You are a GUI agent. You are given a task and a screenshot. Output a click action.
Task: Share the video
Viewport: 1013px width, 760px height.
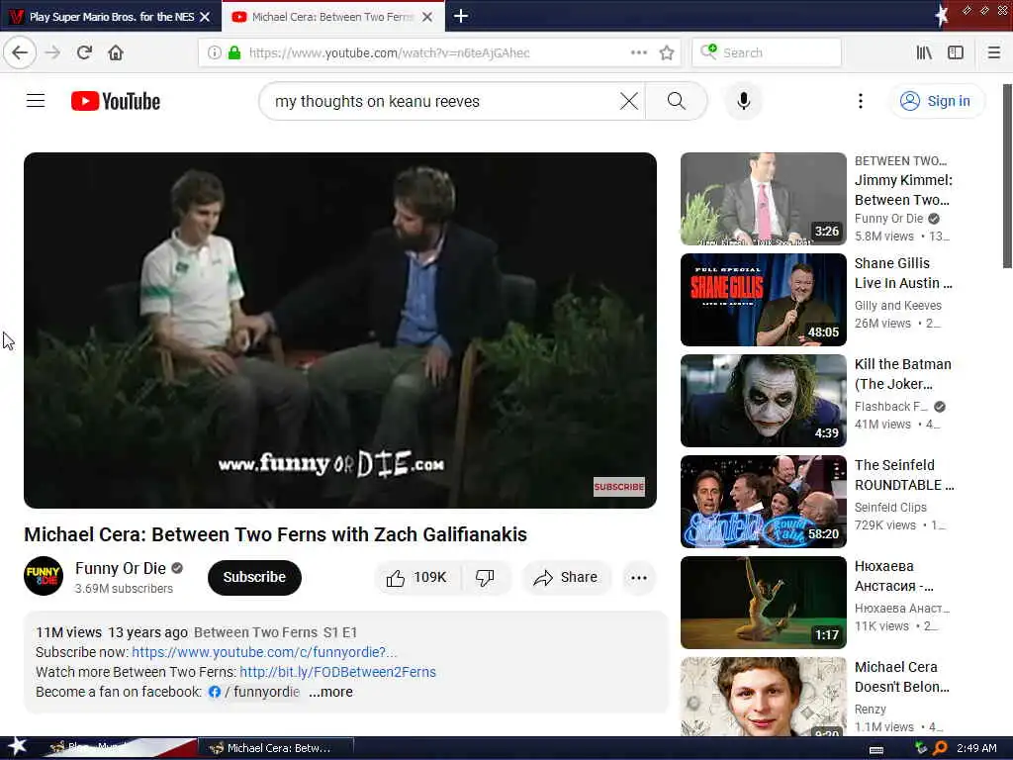pos(566,577)
